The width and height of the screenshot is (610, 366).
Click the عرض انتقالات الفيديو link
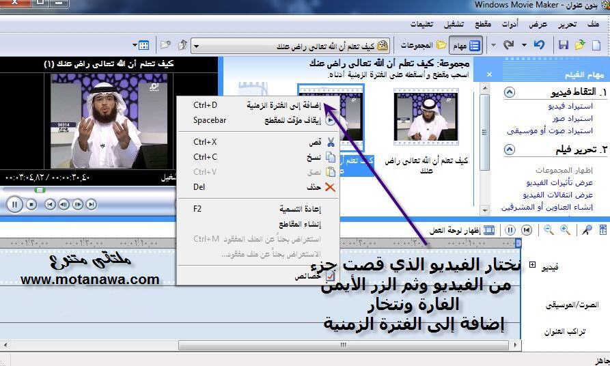tap(558, 195)
